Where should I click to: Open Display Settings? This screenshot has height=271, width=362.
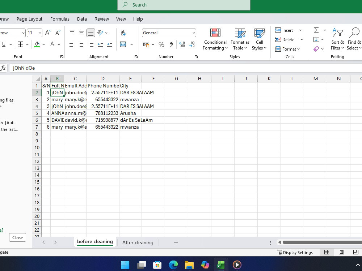tap(295, 252)
